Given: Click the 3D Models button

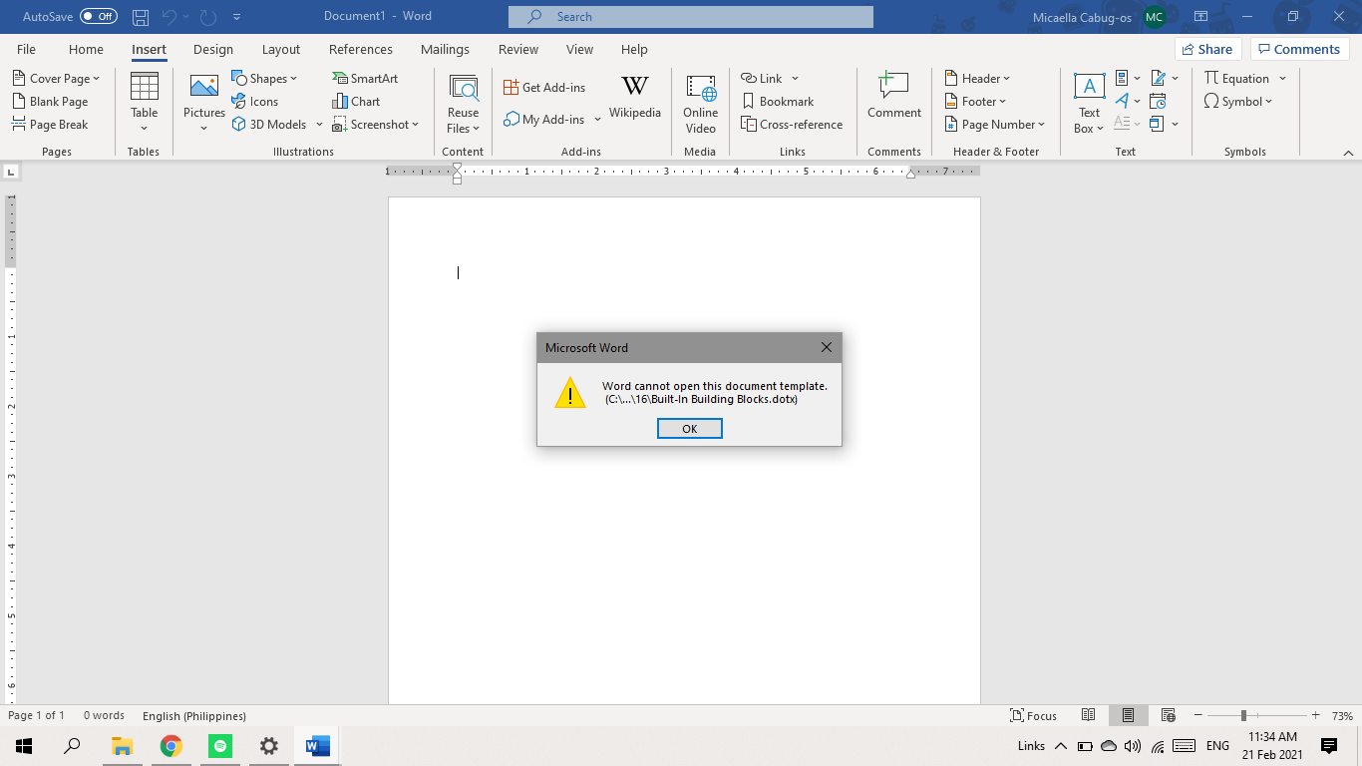Looking at the screenshot, I should (x=269, y=124).
